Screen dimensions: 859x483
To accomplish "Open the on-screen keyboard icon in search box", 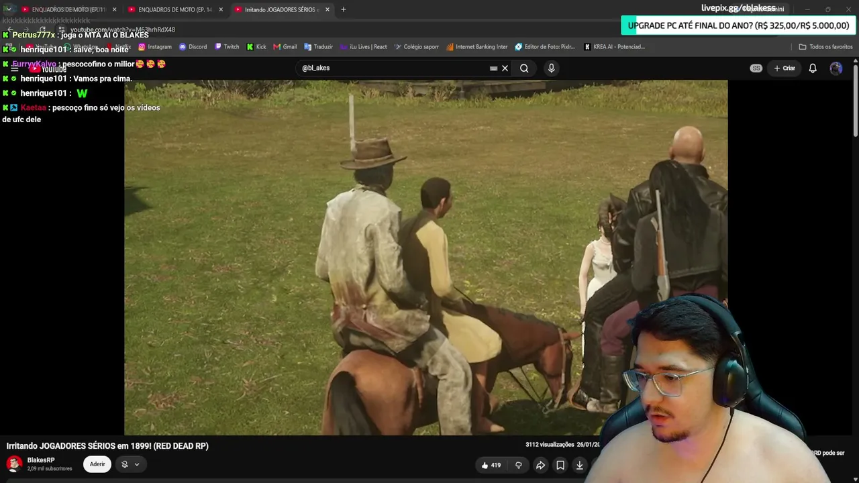I will tap(493, 68).
